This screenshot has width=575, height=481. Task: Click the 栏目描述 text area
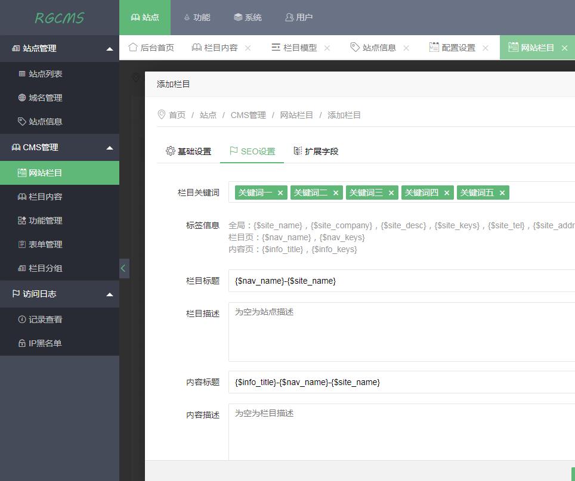401,332
